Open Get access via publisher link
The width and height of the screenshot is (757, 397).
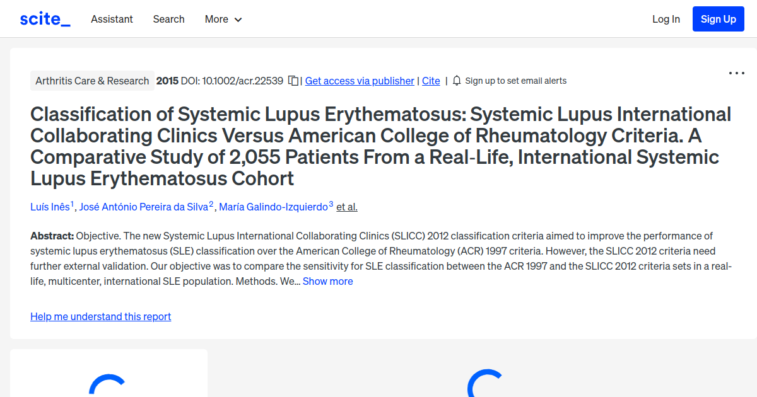pos(359,81)
